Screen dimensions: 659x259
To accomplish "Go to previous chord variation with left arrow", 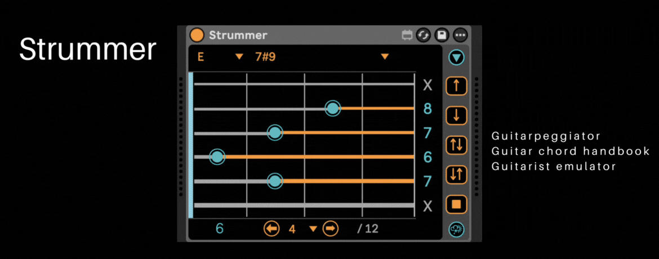I will 272,229.
